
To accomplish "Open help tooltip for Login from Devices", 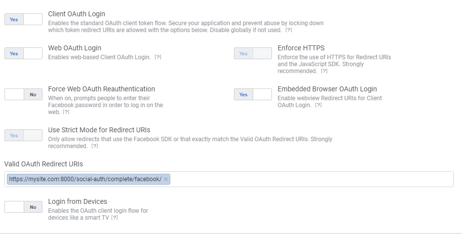I will point(115,218).
